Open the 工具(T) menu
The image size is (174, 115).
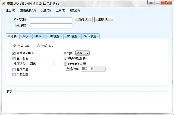[x=60, y=10]
